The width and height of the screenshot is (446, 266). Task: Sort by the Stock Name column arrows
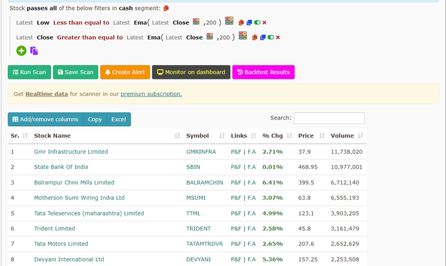coord(177,136)
